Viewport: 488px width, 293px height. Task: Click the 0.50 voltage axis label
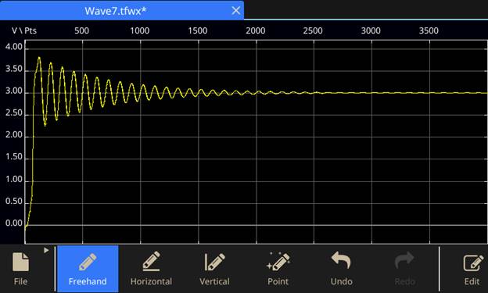pos(14,202)
